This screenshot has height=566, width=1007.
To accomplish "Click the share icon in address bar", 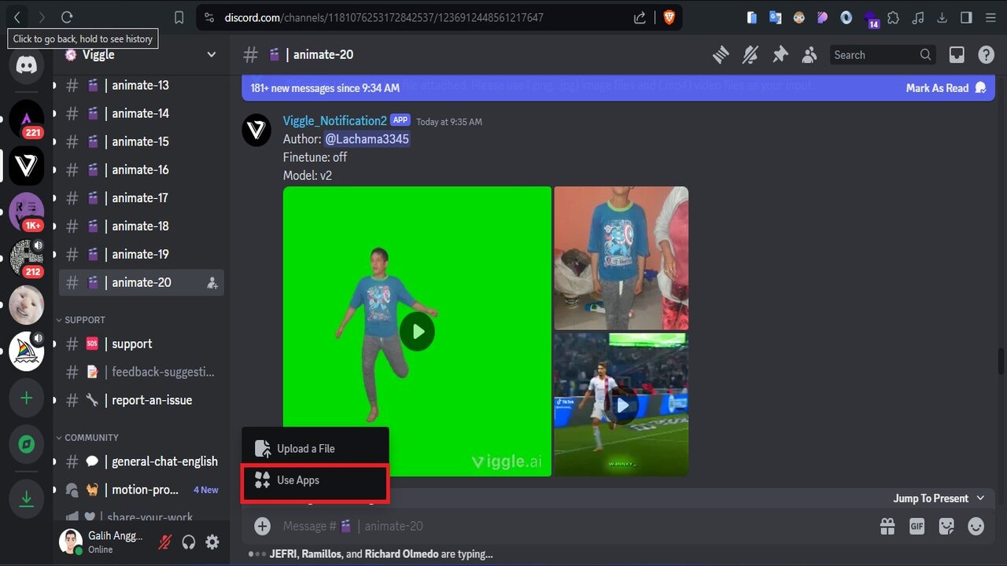I will pos(640,17).
